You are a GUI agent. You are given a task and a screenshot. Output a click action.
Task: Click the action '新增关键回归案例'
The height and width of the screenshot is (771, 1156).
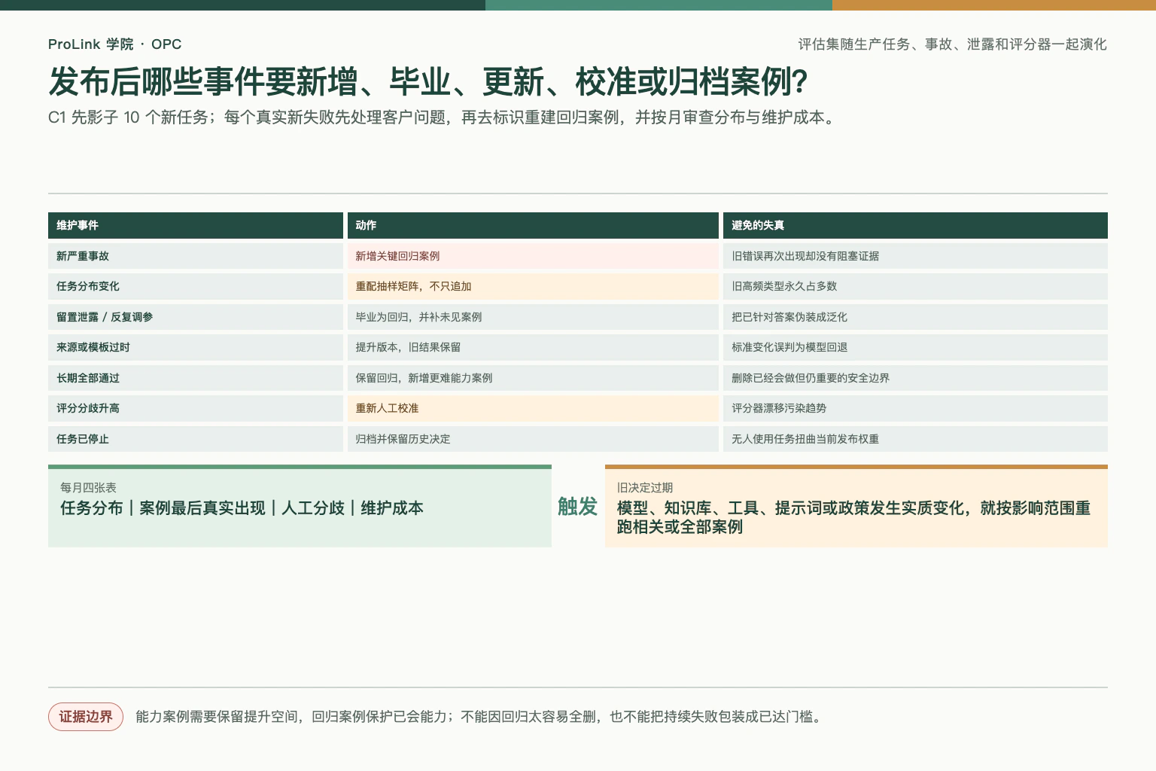[x=533, y=256]
